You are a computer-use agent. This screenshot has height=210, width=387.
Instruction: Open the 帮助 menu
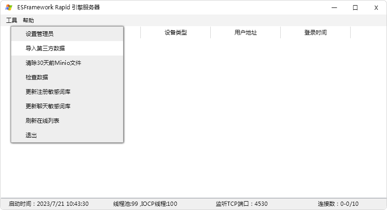(28, 21)
